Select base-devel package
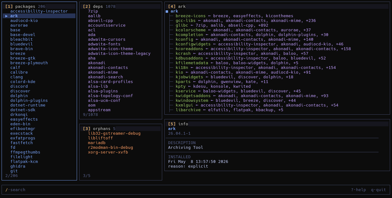 pos(23,35)
